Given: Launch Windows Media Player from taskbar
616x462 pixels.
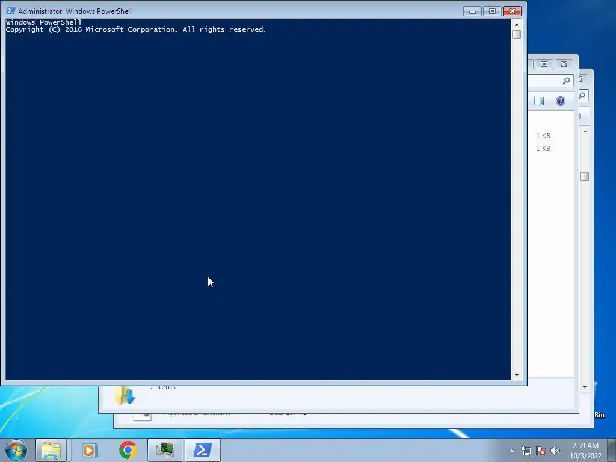Looking at the screenshot, I should 90,450.
